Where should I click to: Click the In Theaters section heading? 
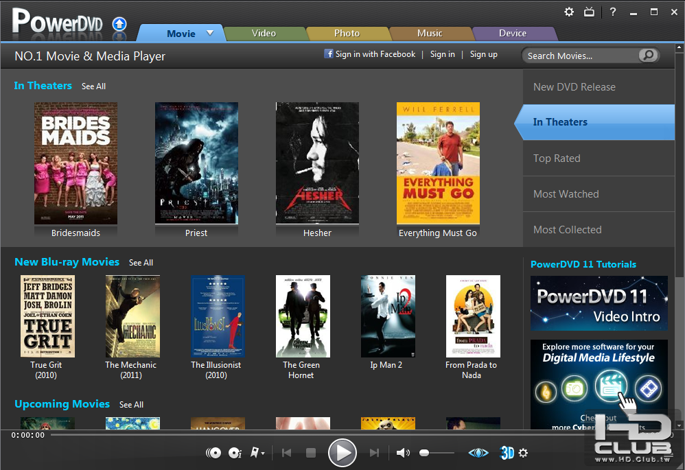(43, 86)
